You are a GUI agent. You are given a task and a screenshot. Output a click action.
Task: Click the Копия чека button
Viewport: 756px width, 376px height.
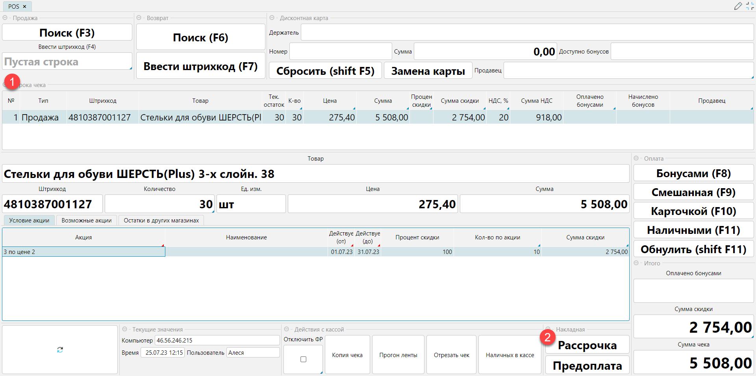coord(347,355)
